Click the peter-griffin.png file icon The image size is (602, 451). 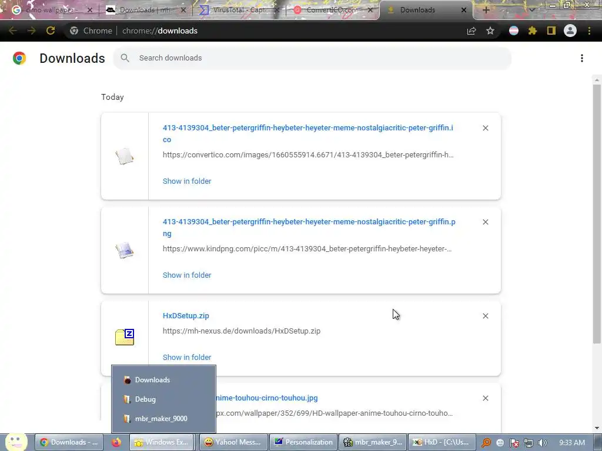point(125,250)
